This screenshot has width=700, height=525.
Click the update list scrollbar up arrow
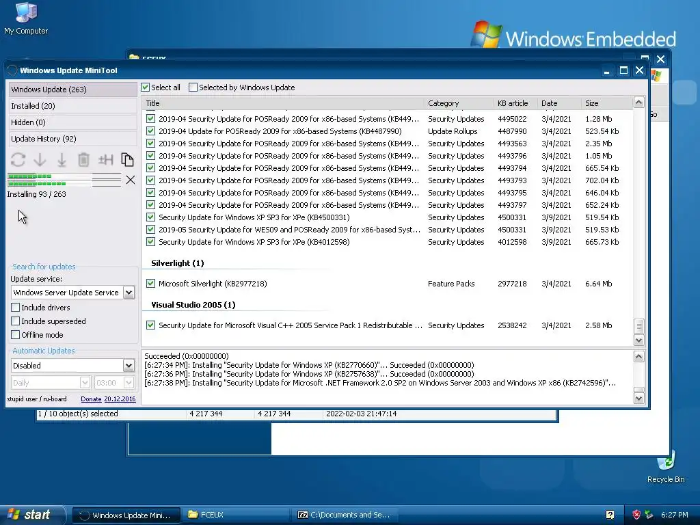pyautogui.click(x=639, y=103)
